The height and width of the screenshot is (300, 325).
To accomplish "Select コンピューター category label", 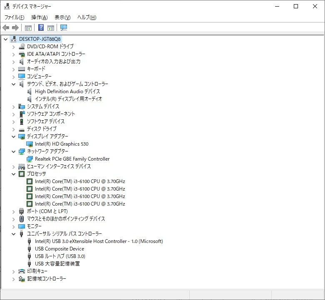I will click(x=39, y=77).
